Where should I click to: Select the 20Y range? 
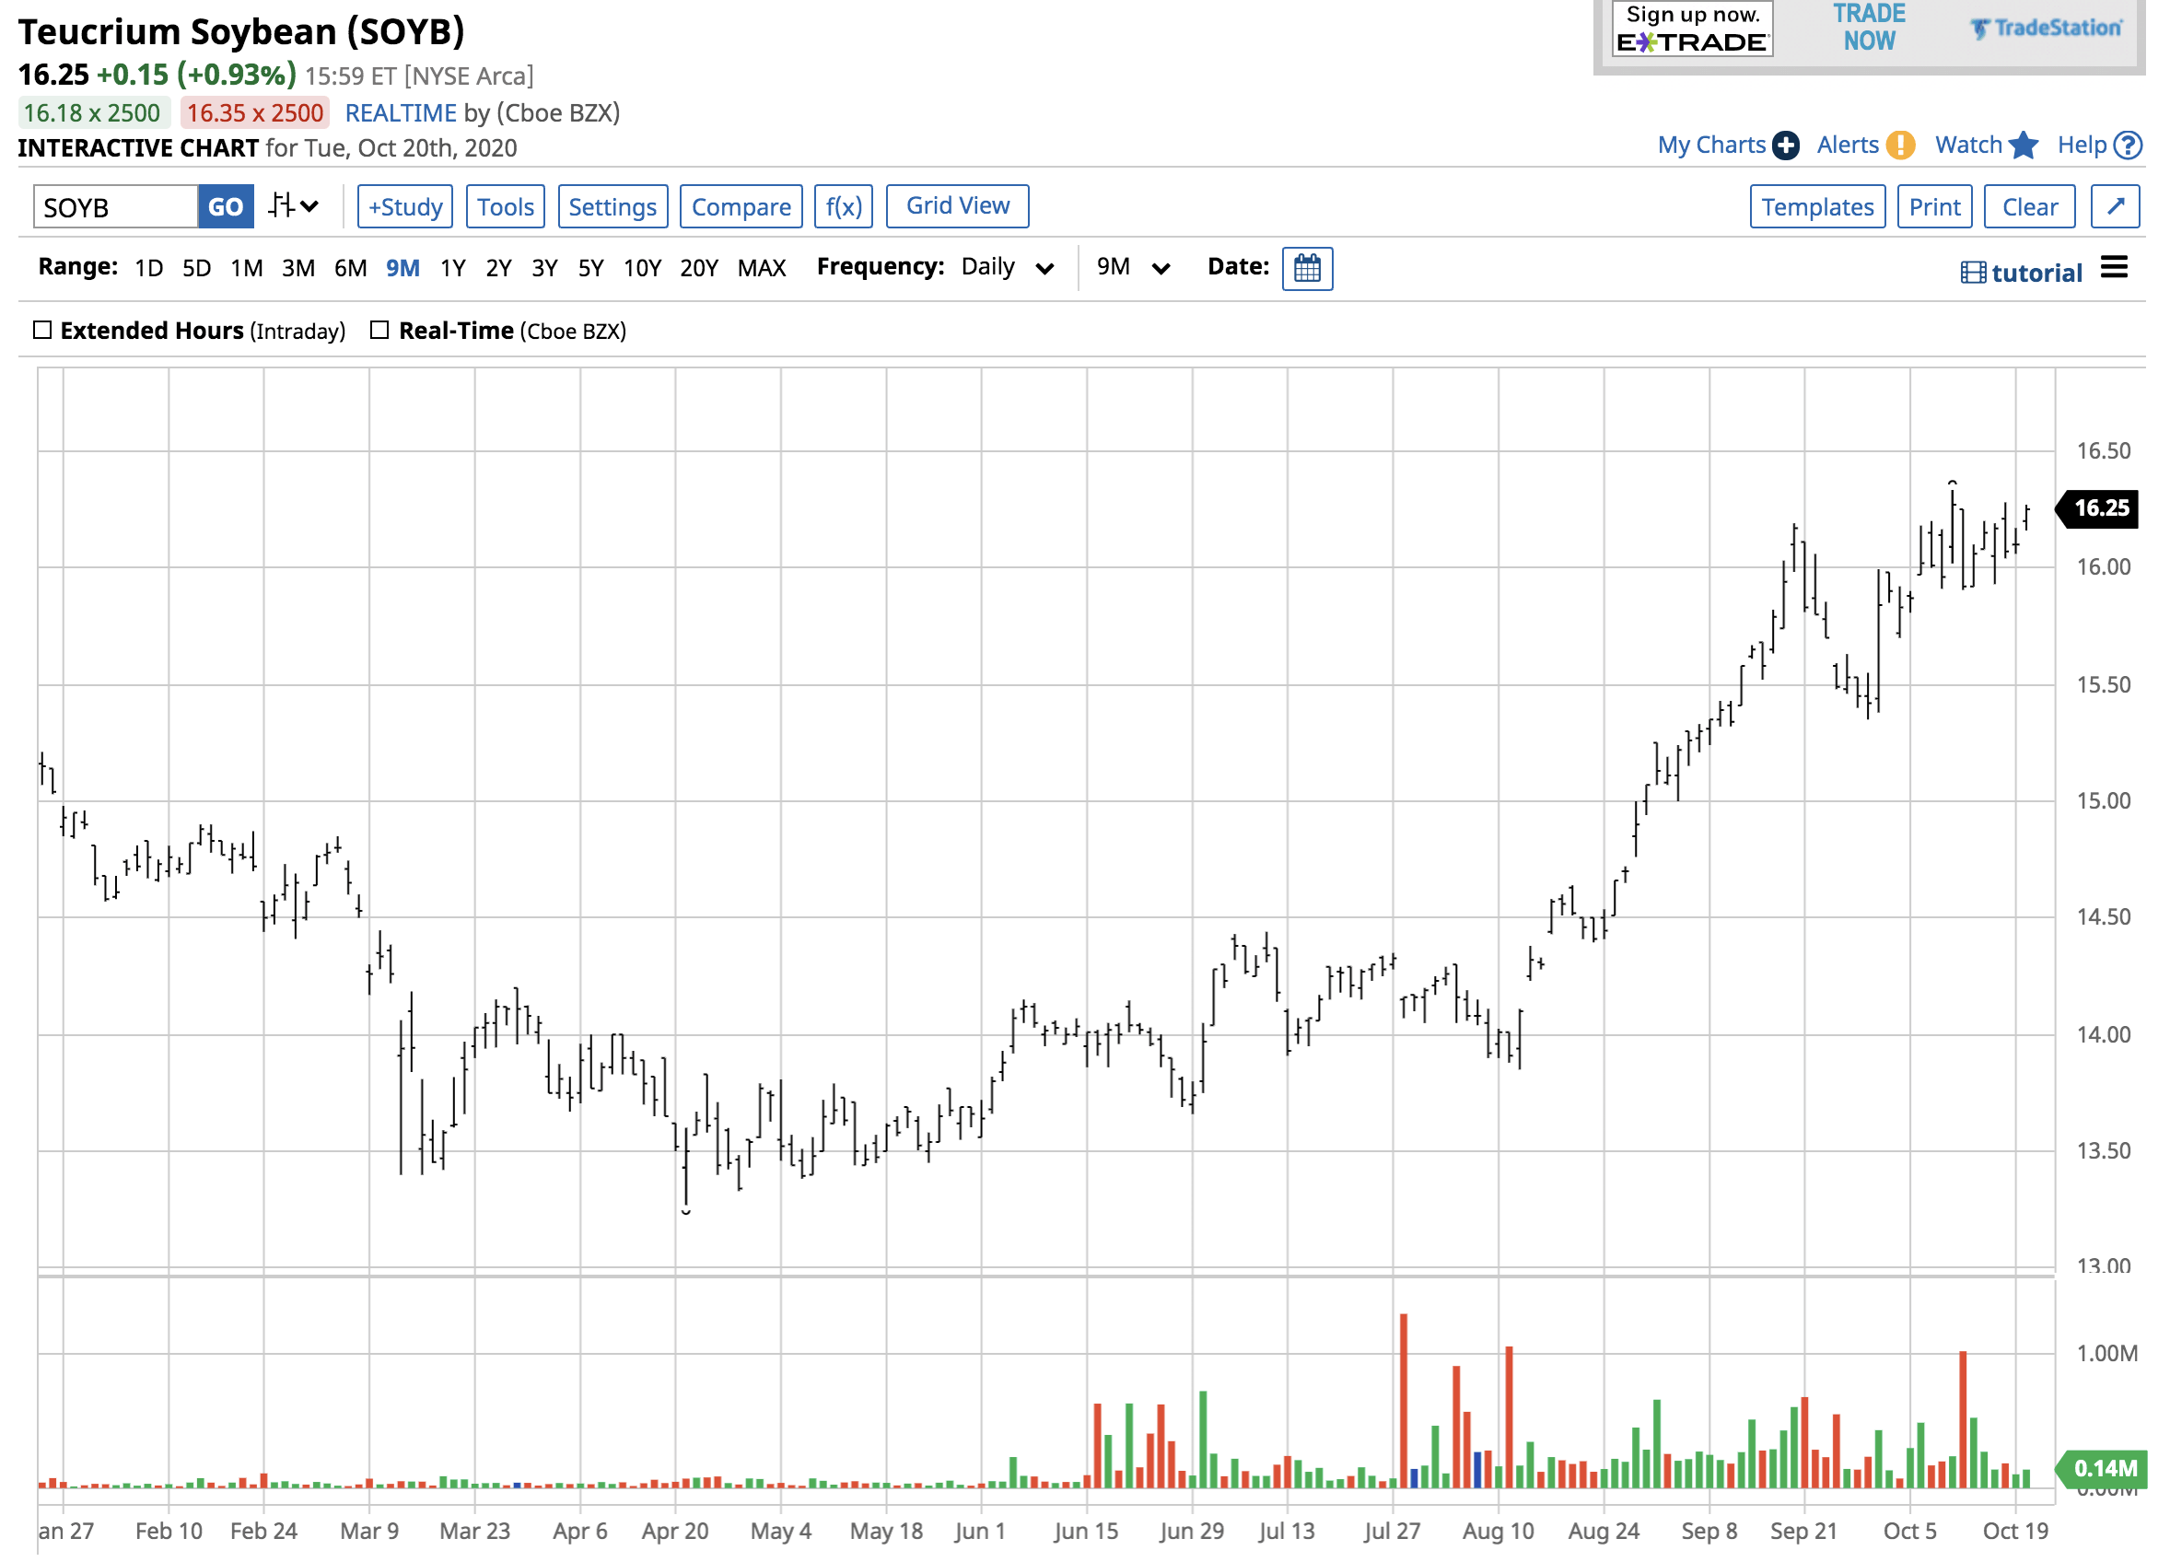[x=698, y=268]
